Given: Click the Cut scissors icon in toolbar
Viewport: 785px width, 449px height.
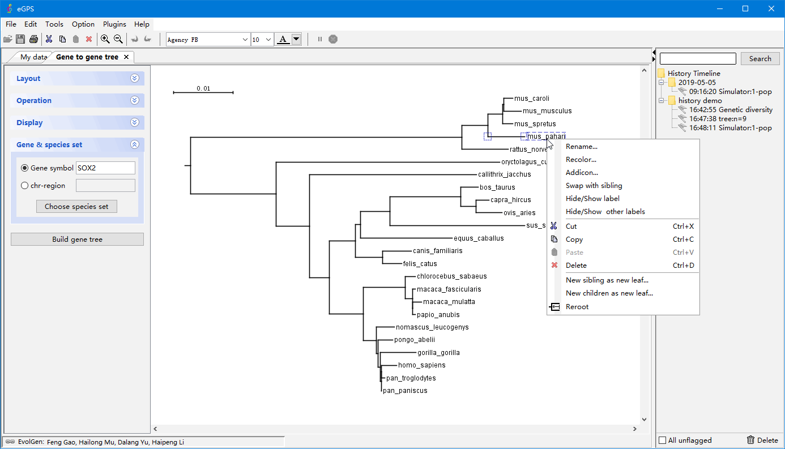Looking at the screenshot, I should point(49,39).
